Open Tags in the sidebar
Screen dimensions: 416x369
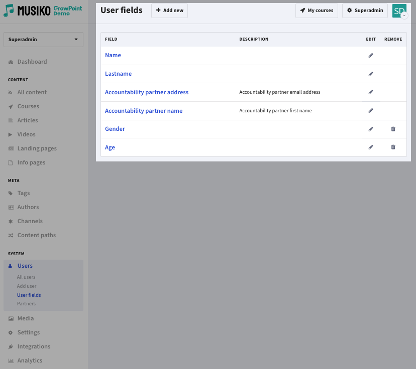pos(23,193)
